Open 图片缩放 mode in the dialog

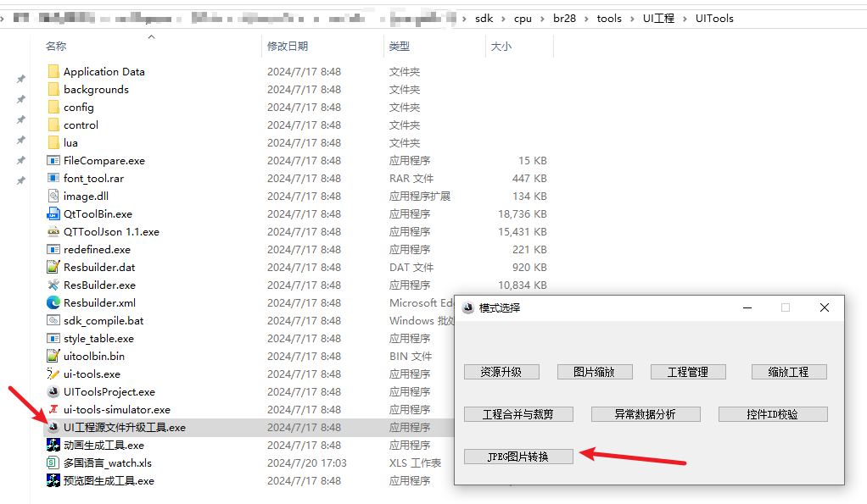(595, 372)
